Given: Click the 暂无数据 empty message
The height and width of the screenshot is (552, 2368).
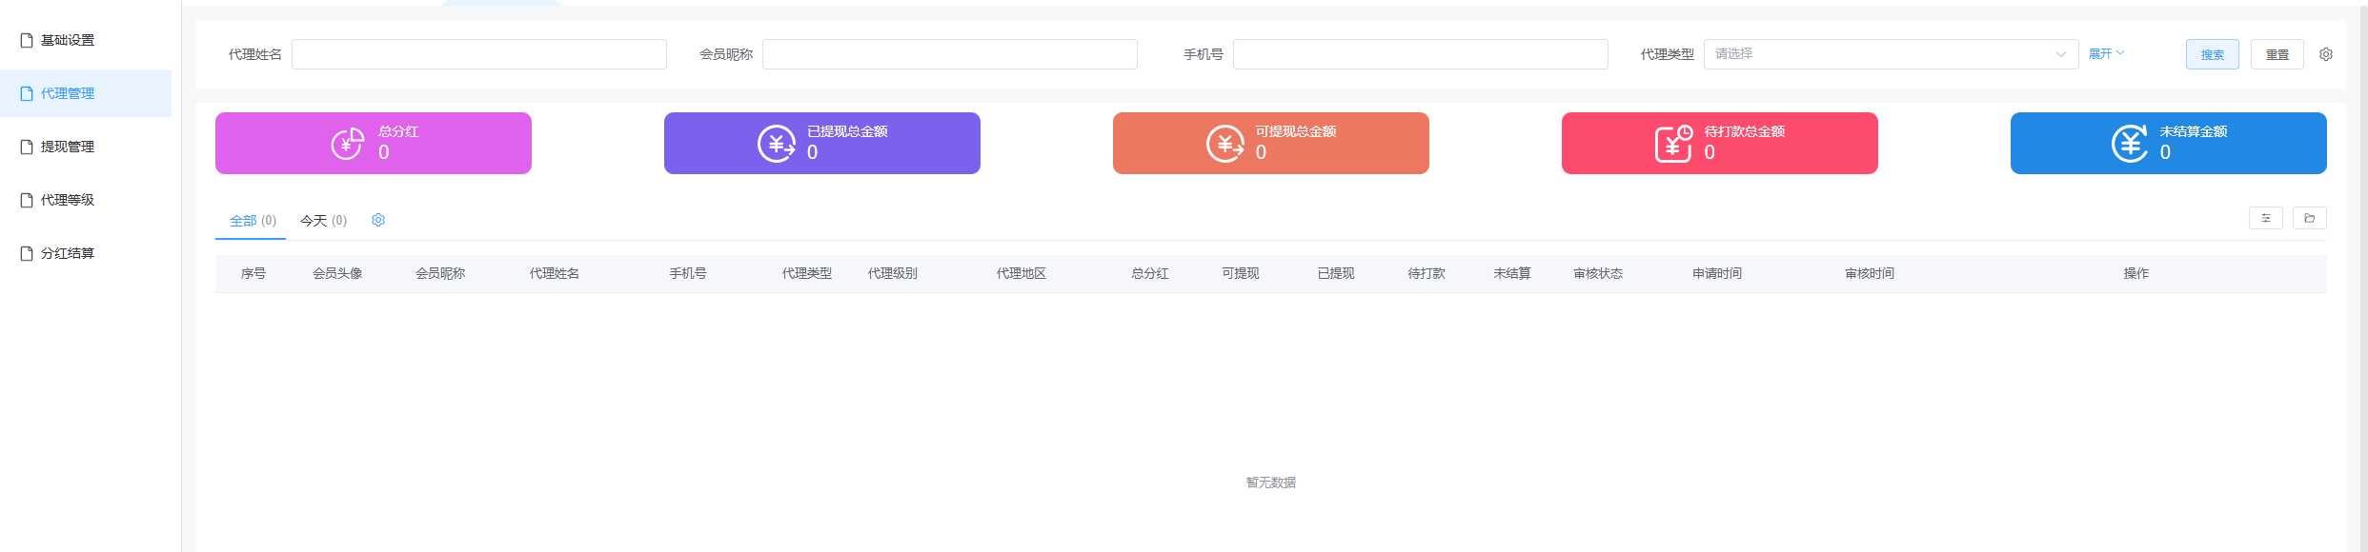Looking at the screenshot, I should pyautogui.click(x=1271, y=483).
